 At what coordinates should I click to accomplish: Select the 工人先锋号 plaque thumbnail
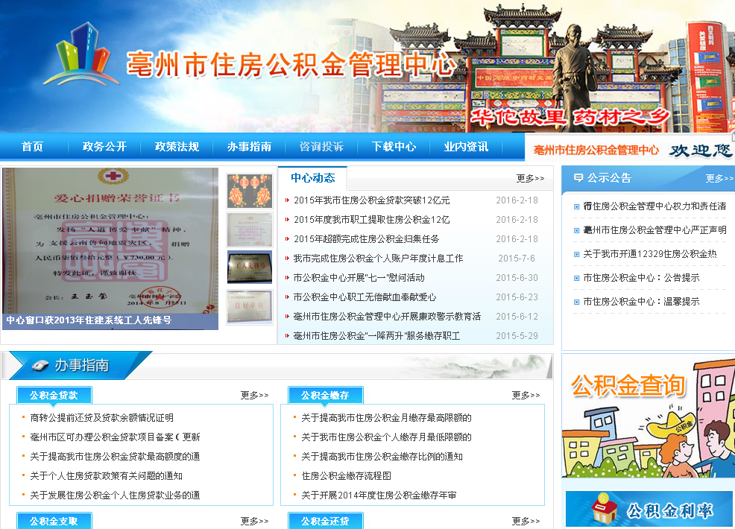pyautogui.click(x=250, y=267)
